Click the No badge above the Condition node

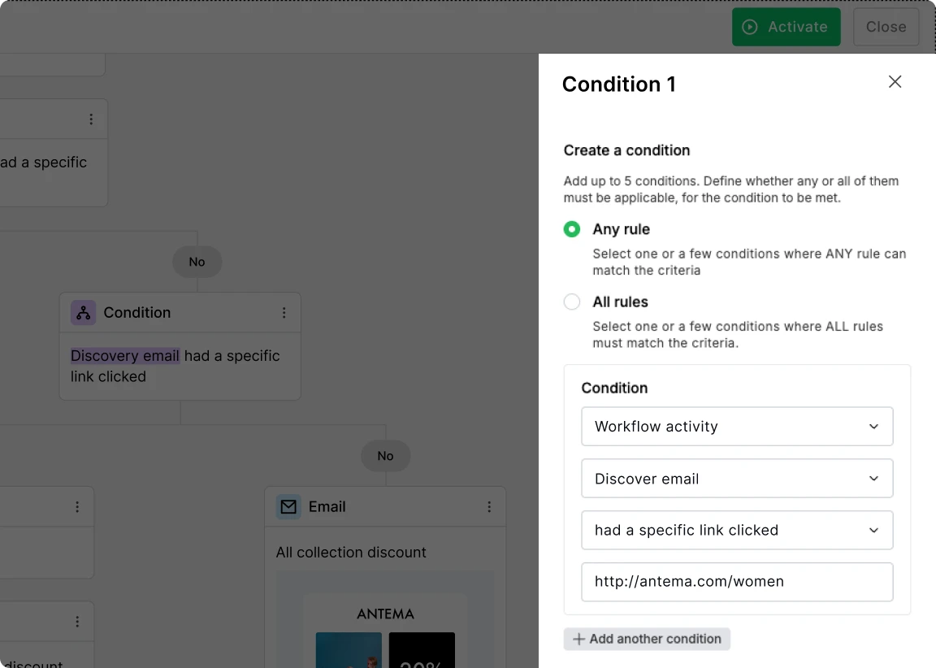tap(197, 262)
